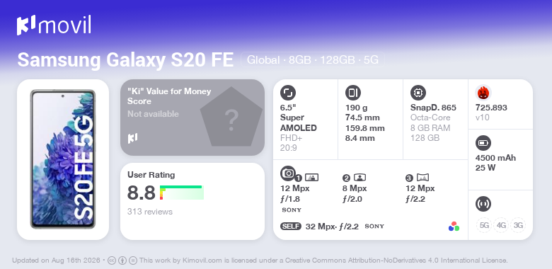Click the SELF selfie camera badge
The image size is (552, 269).
[x=291, y=227]
